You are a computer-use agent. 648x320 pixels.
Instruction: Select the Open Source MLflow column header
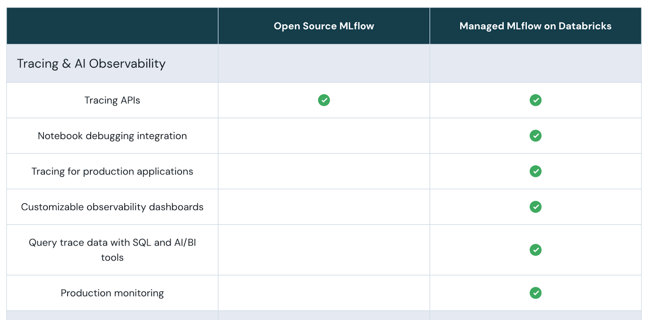click(x=324, y=26)
